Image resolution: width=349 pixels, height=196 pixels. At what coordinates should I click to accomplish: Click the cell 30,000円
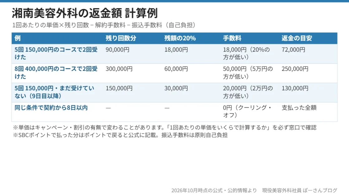[176, 88]
